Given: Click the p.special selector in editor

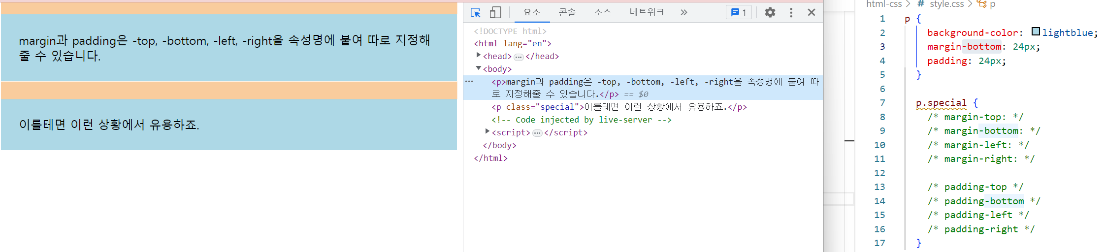Looking at the screenshot, I should click(x=941, y=103).
